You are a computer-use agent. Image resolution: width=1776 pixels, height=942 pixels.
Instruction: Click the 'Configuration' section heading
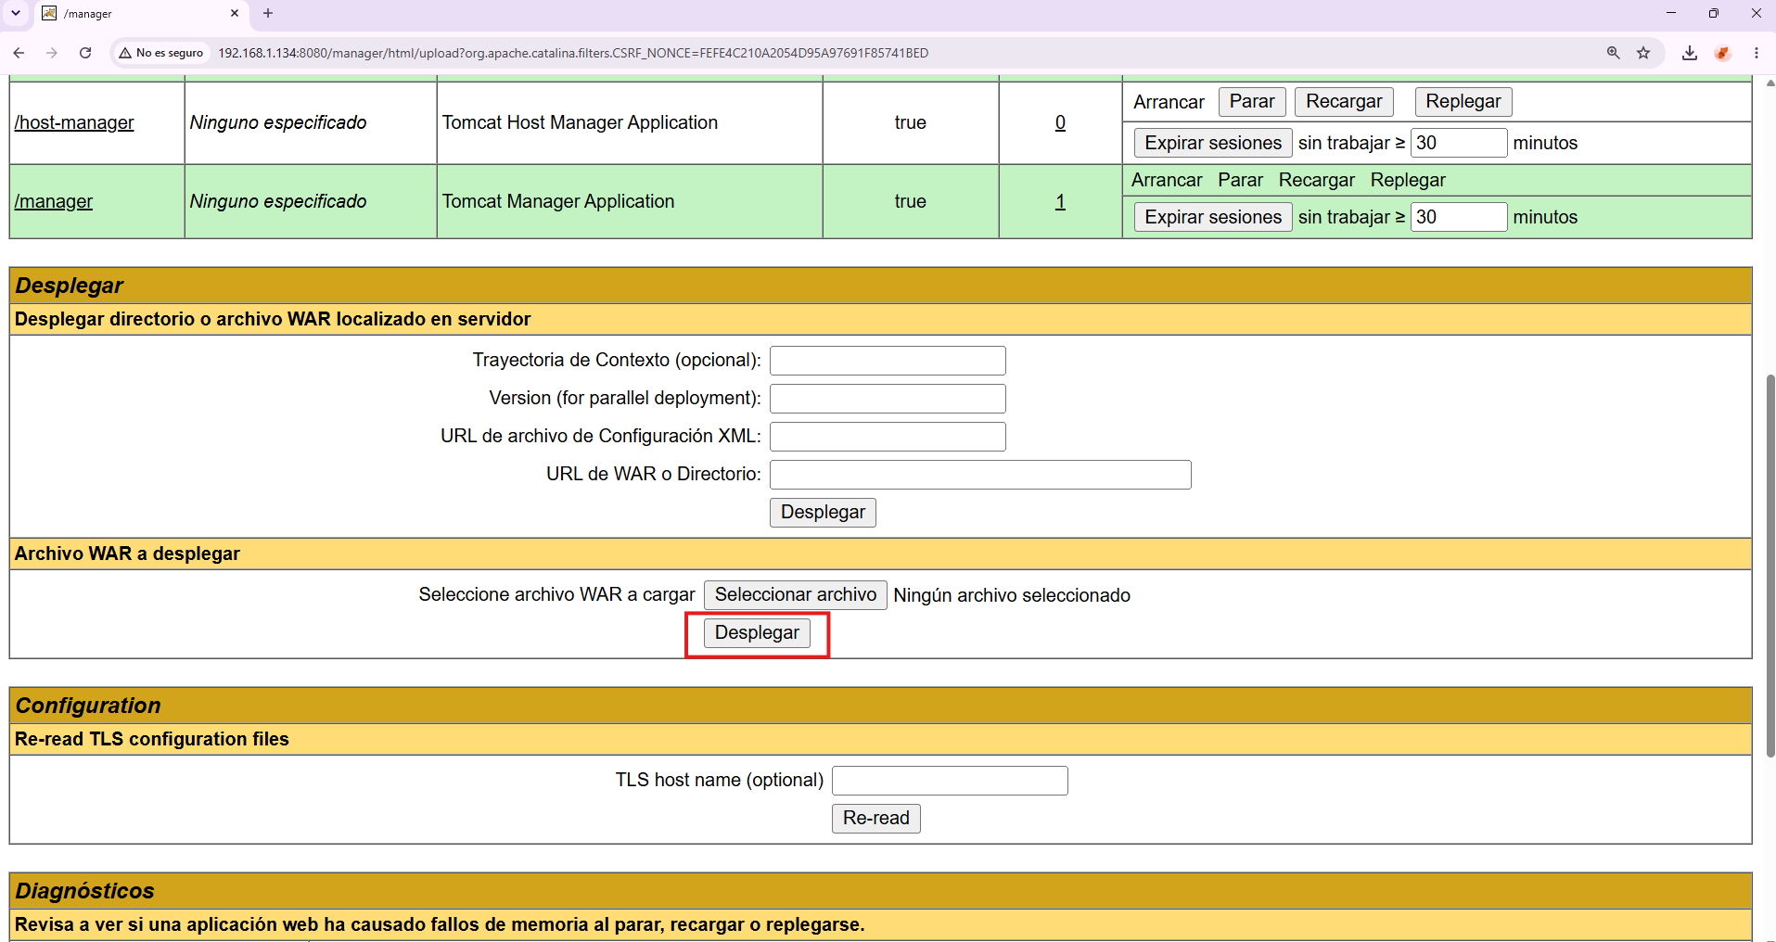pos(88,706)
